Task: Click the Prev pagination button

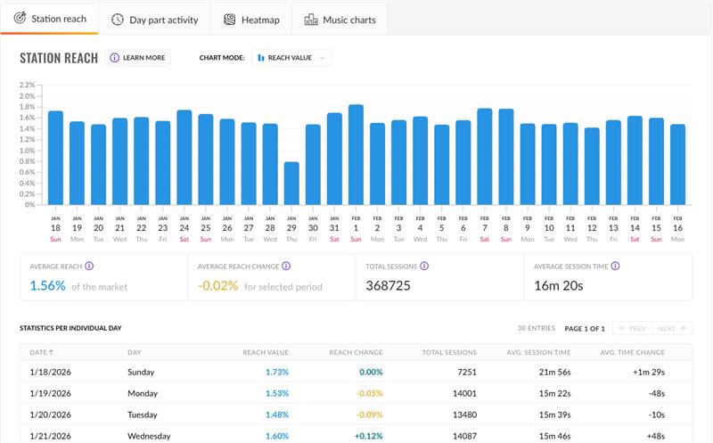Action: click(x=633, y=328)
